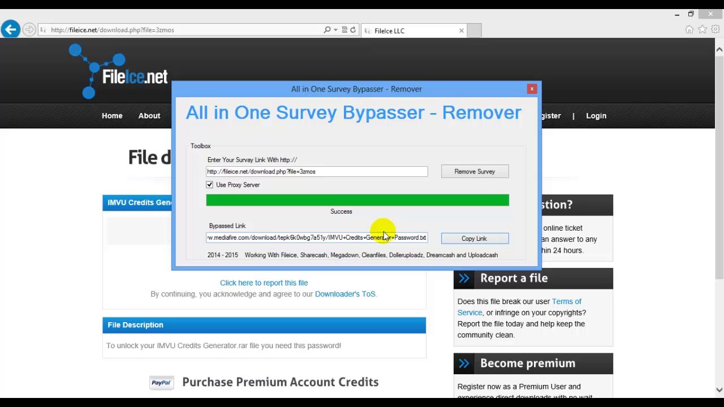Click the 'All in One Survey Bypasser - Remover' title bar
The height and width of the screenshot is (407, 724).
(356, 89)
